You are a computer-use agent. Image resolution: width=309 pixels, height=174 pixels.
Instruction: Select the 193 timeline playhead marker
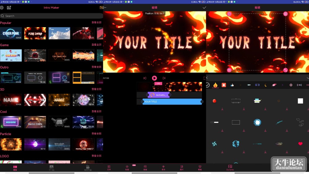pyautogui.click(x=158, y=83)
